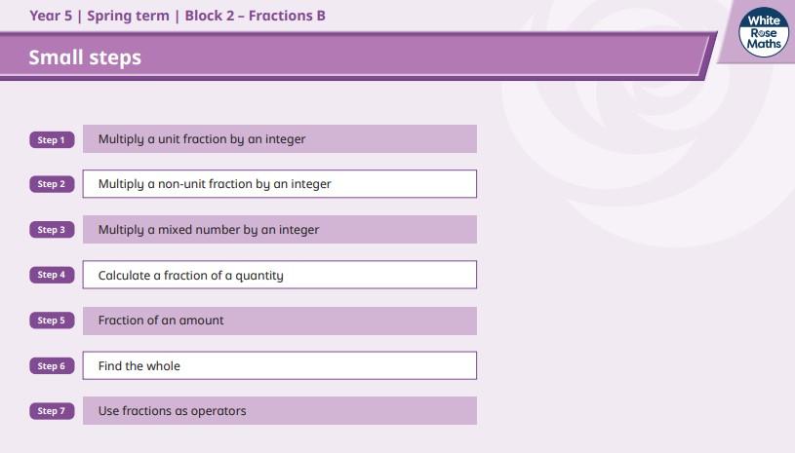Open 'Calculate a fraction of a quantity'
Screen dimensions: 795x453
[280, 275]
